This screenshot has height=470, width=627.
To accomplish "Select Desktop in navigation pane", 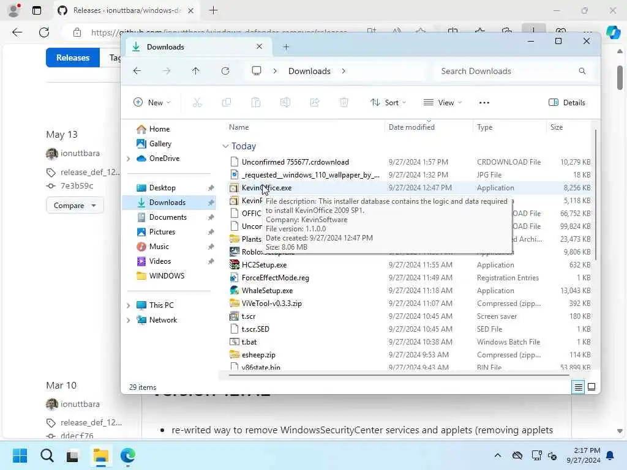I will click(162, 188).
